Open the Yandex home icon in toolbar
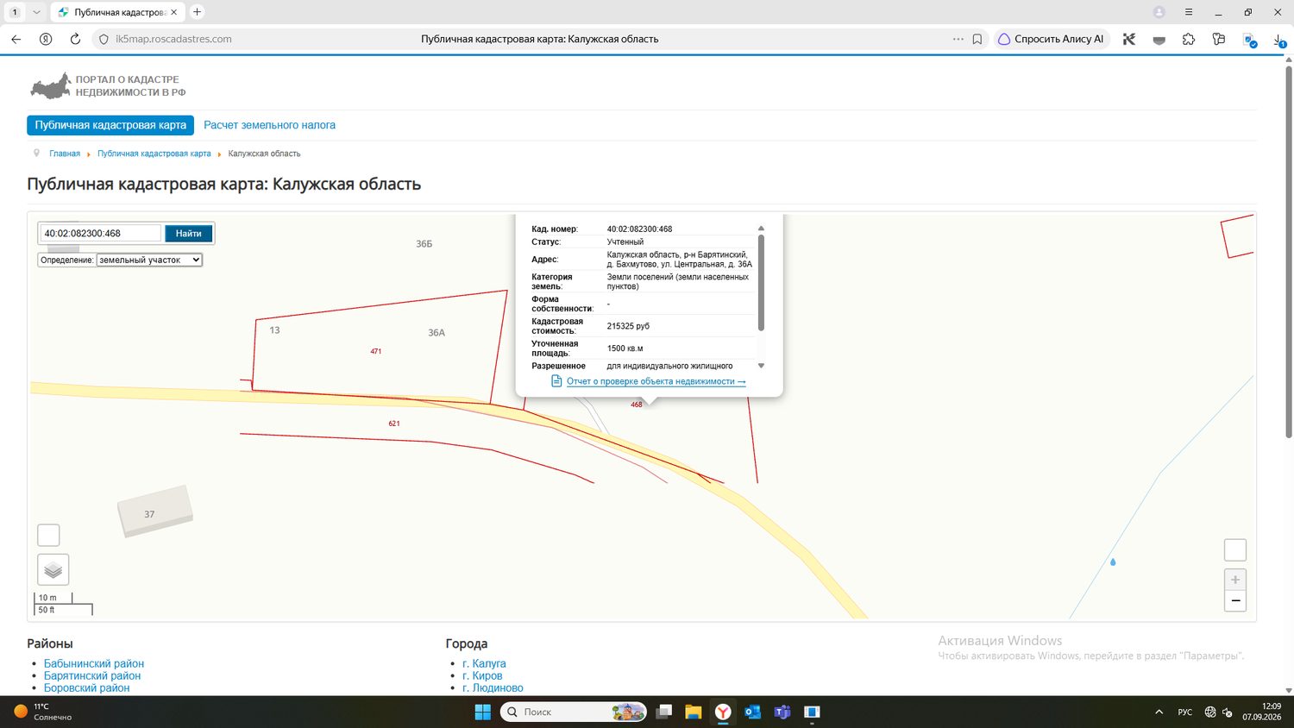Screen dimensions: 1294x728 [46, 39]
